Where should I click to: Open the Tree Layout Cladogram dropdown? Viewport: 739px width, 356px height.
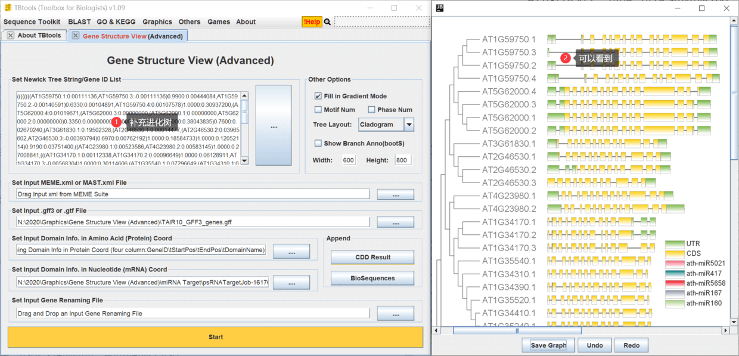pyautogui.click(x=409, y=125)
